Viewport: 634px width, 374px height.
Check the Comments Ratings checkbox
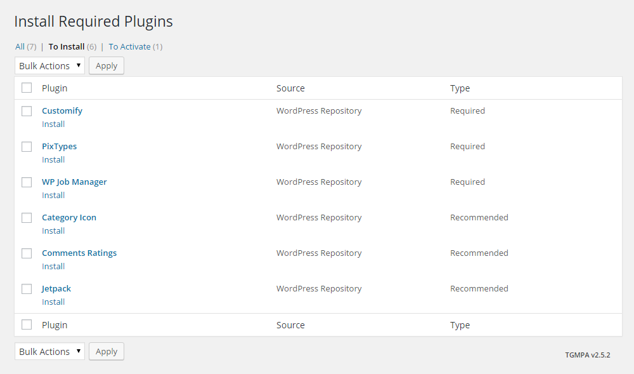coord(27,253)
